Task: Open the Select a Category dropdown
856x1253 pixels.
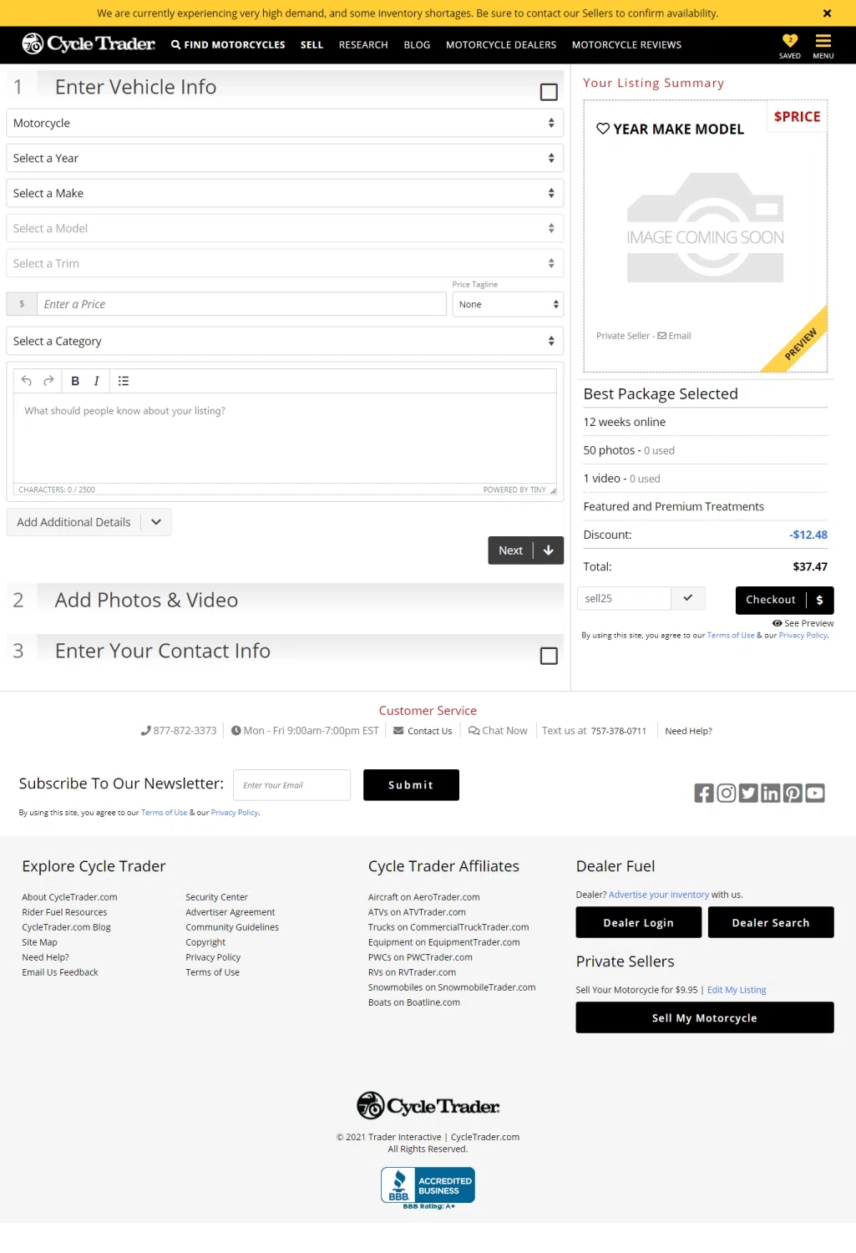Action: pos(285,341)
